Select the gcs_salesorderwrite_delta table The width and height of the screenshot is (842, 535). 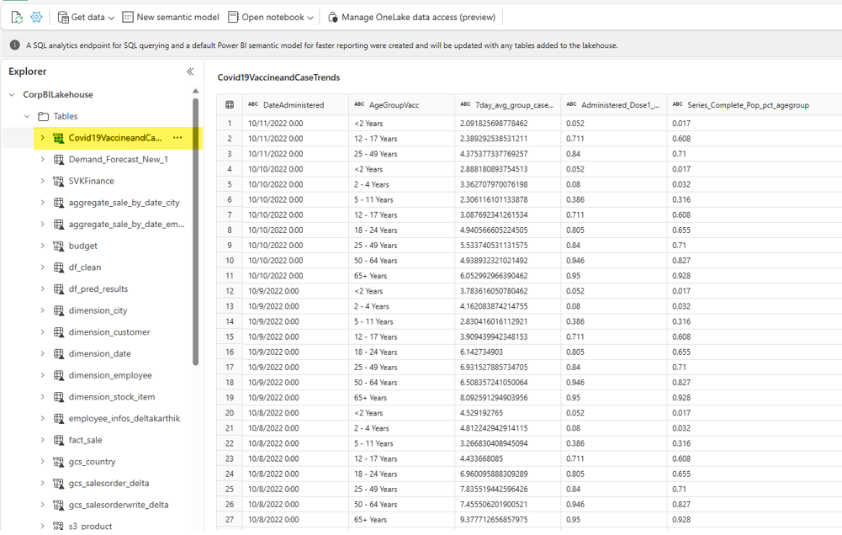tap(118, 505)
